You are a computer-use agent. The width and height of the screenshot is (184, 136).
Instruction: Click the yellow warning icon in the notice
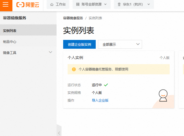click(x=74, y=69)
